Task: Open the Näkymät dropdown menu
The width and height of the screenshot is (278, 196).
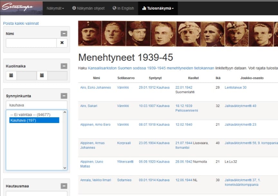Action: point(55,8)
